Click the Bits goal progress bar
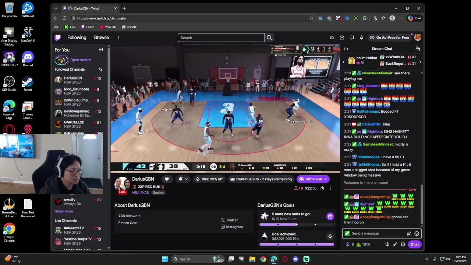This screenshot has width=471, height=265. tap(297, 244)
